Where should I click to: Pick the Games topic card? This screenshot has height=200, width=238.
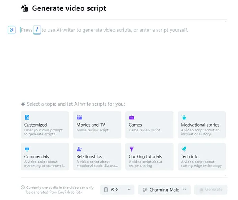150,125
